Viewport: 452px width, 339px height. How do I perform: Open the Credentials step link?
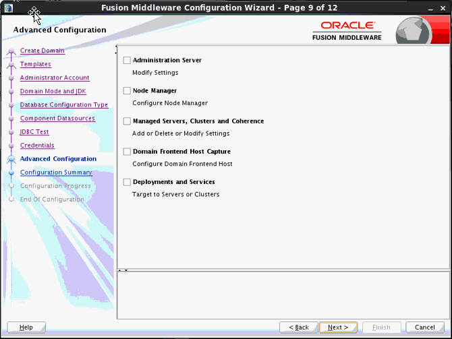coord(37,146)
